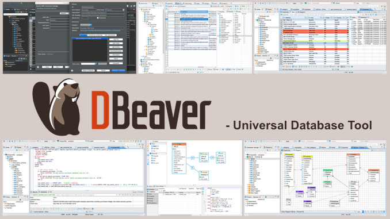This screenshot has height=219, width=390.
Task: Click the Class Name field in driver dialog
Action: pyautogui.click(x=103, y=13)
